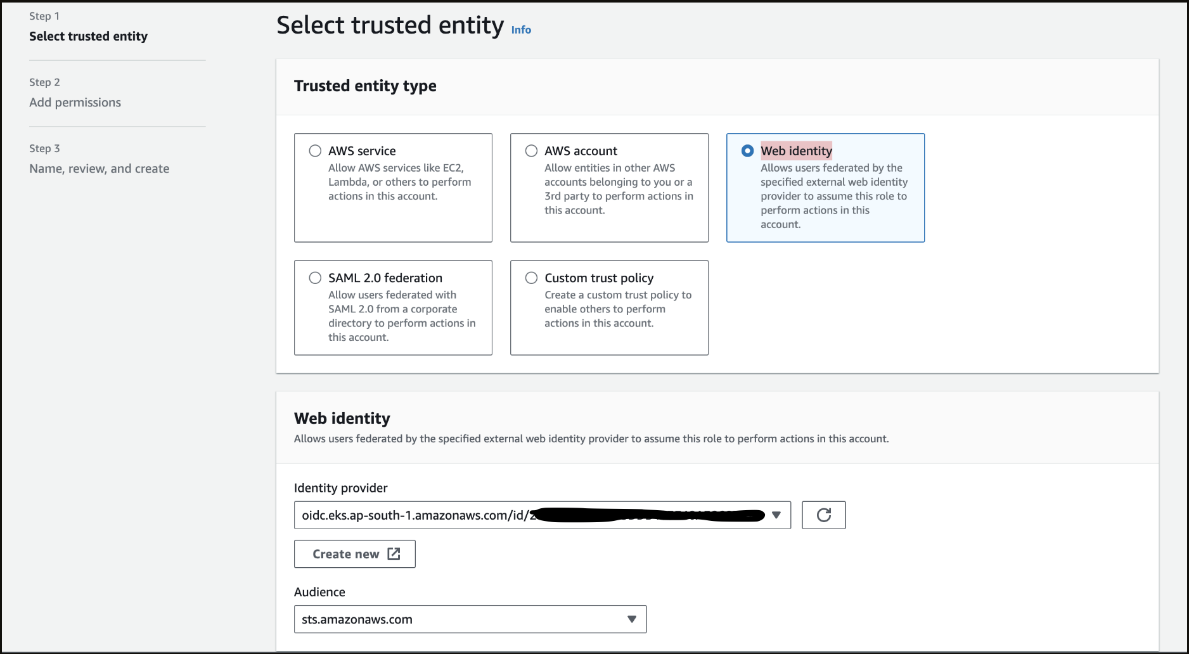The width and height of the screenshot is (1189, 654).
Task: Select the AWS account radio button
Action: 531,151
